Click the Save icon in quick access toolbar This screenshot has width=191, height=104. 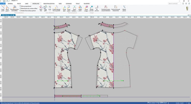coord(4,1)
